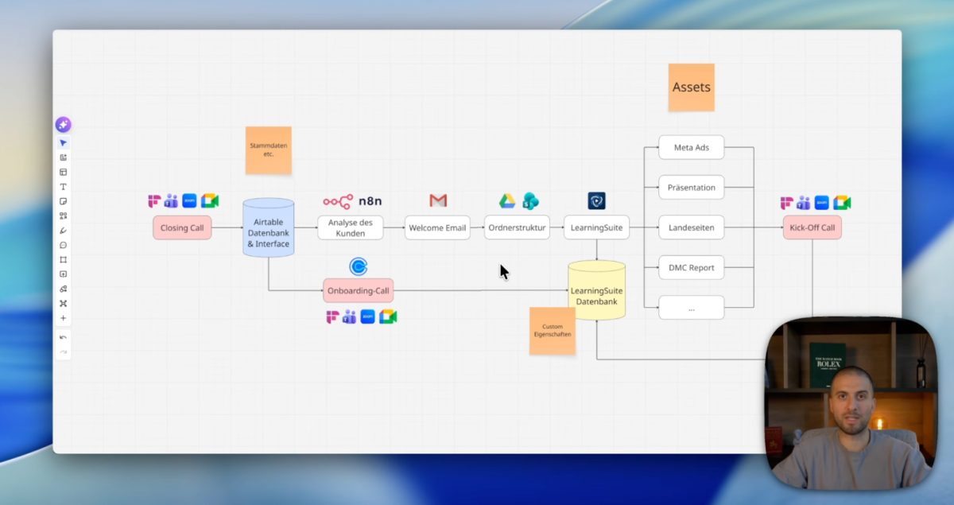
Task: Select the Sticky note tool
Action: tap(63, 201)
